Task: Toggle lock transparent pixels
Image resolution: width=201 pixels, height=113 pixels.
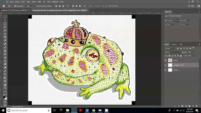Action: (170, 56)
